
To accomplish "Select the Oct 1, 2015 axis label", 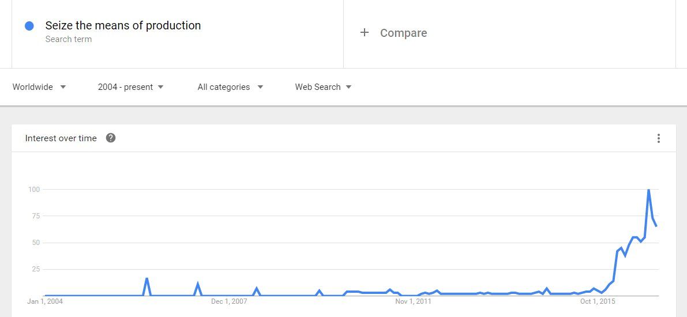I will [598, 301].
